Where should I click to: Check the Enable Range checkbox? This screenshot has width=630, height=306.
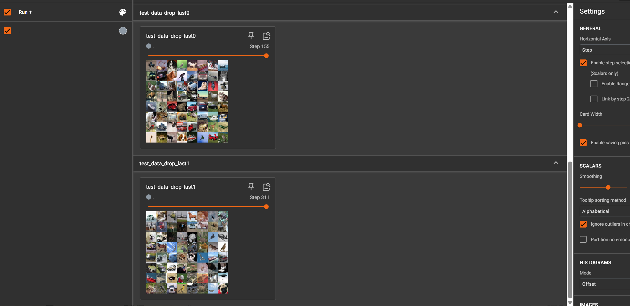594,84
